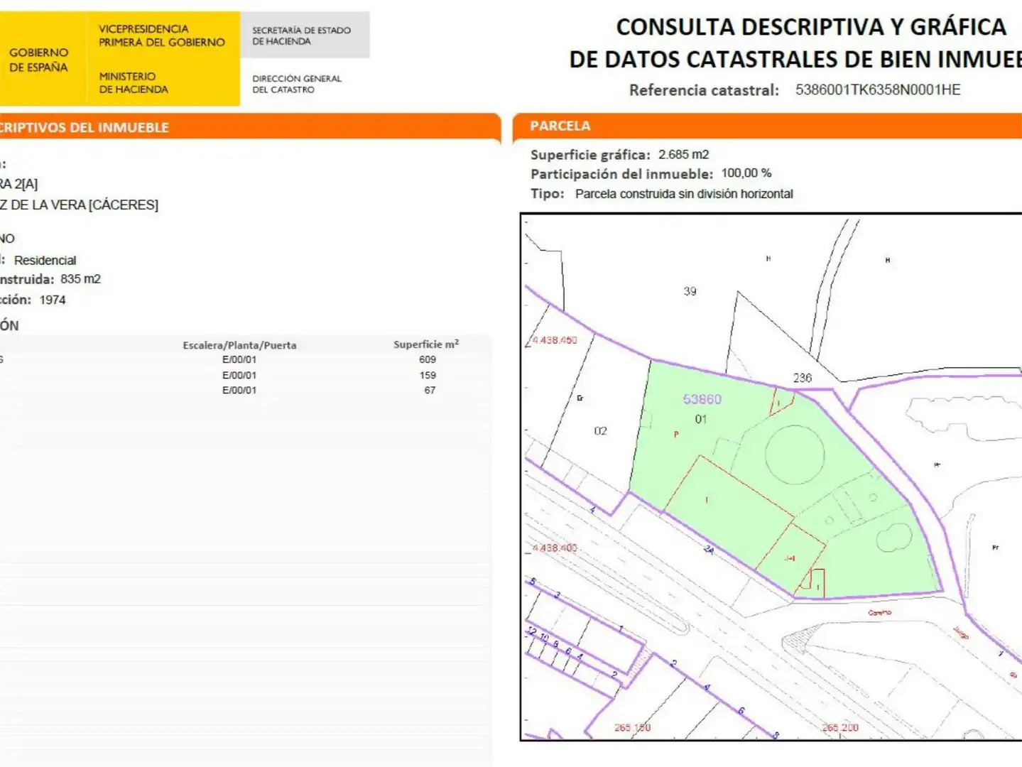Click the circular feature inside the green parcel

(x=795, y=455)
